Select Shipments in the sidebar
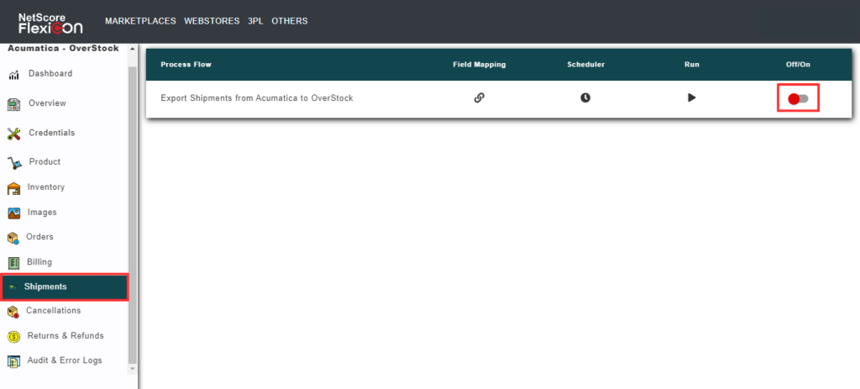 [45, 286]
